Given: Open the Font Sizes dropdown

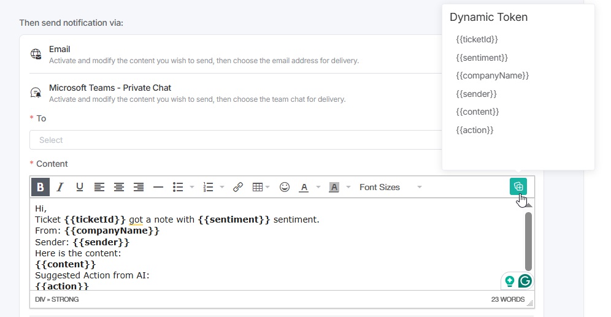Looking at the screenshot, I should pyautogui.click(x=390, y=187).
